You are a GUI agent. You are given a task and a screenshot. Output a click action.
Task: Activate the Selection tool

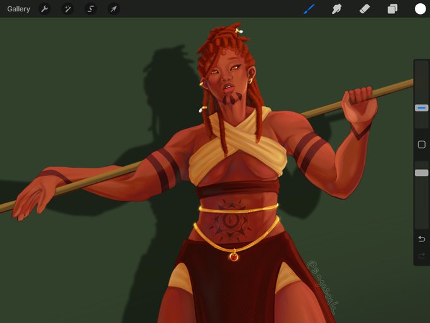pos(90,9)
